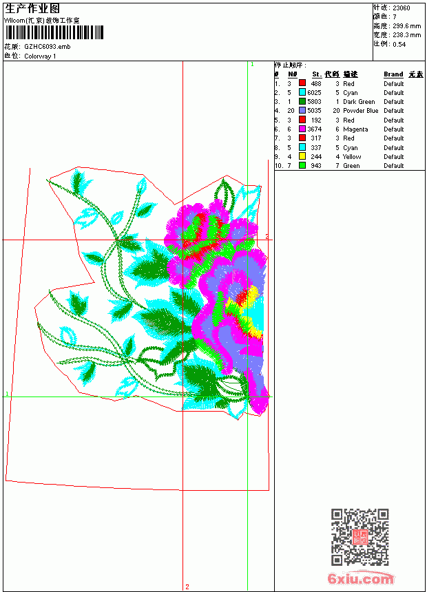This screenshot has height=592, width=427.
Task: Click the barcode under the studio name
Action: coord(54,32)
